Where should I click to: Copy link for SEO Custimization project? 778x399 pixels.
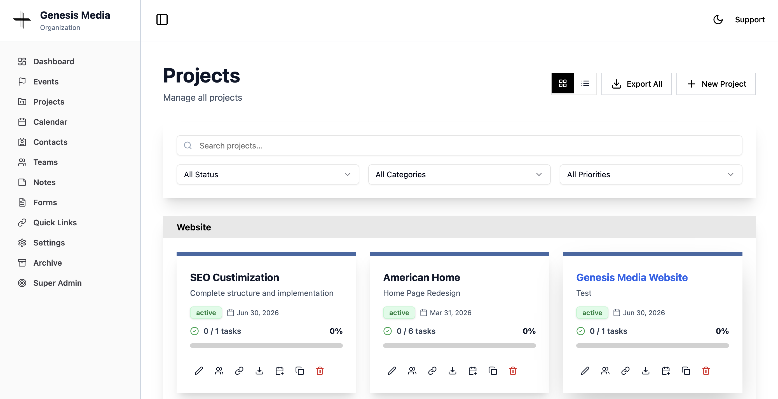[x=239, y=371]
